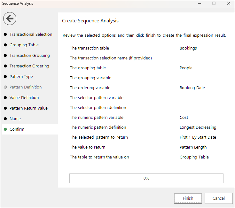Click the 'People' grouping table value
Image resolution: width=235 pixels, height=208 pixels.
(x=186, y=68)
